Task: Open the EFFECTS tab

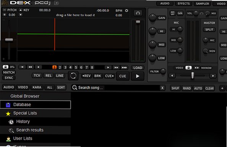Action: 183,3
